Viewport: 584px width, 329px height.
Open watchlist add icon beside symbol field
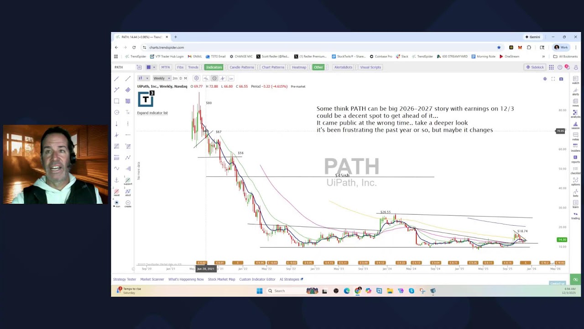(139, 67)
